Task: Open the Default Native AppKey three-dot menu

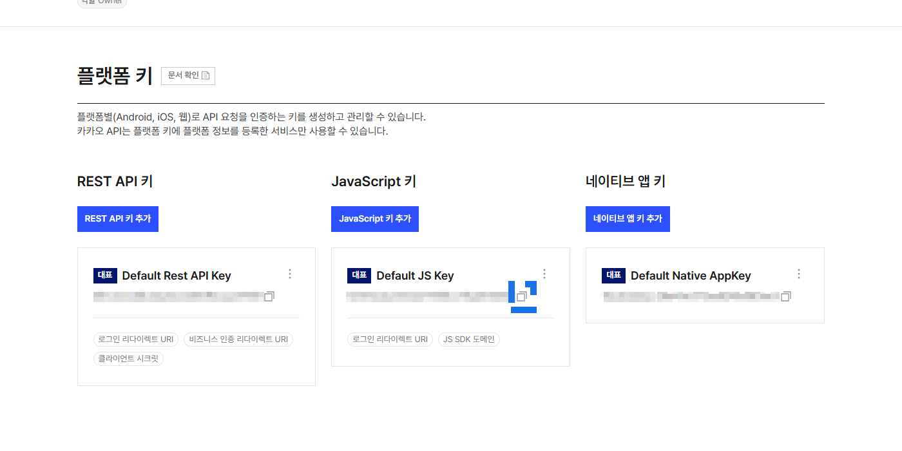Action: [799, 274]
